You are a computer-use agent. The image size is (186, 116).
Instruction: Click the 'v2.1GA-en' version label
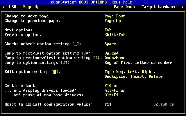click(x=164, y=104)
